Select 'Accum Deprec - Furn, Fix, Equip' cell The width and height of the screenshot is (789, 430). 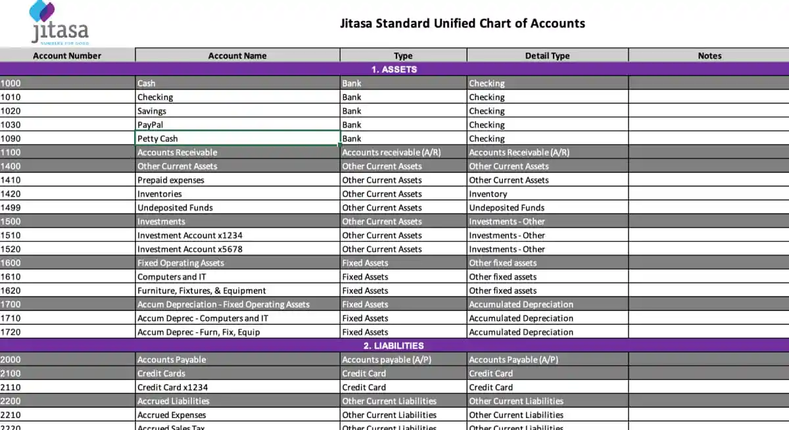coord(237,332)
